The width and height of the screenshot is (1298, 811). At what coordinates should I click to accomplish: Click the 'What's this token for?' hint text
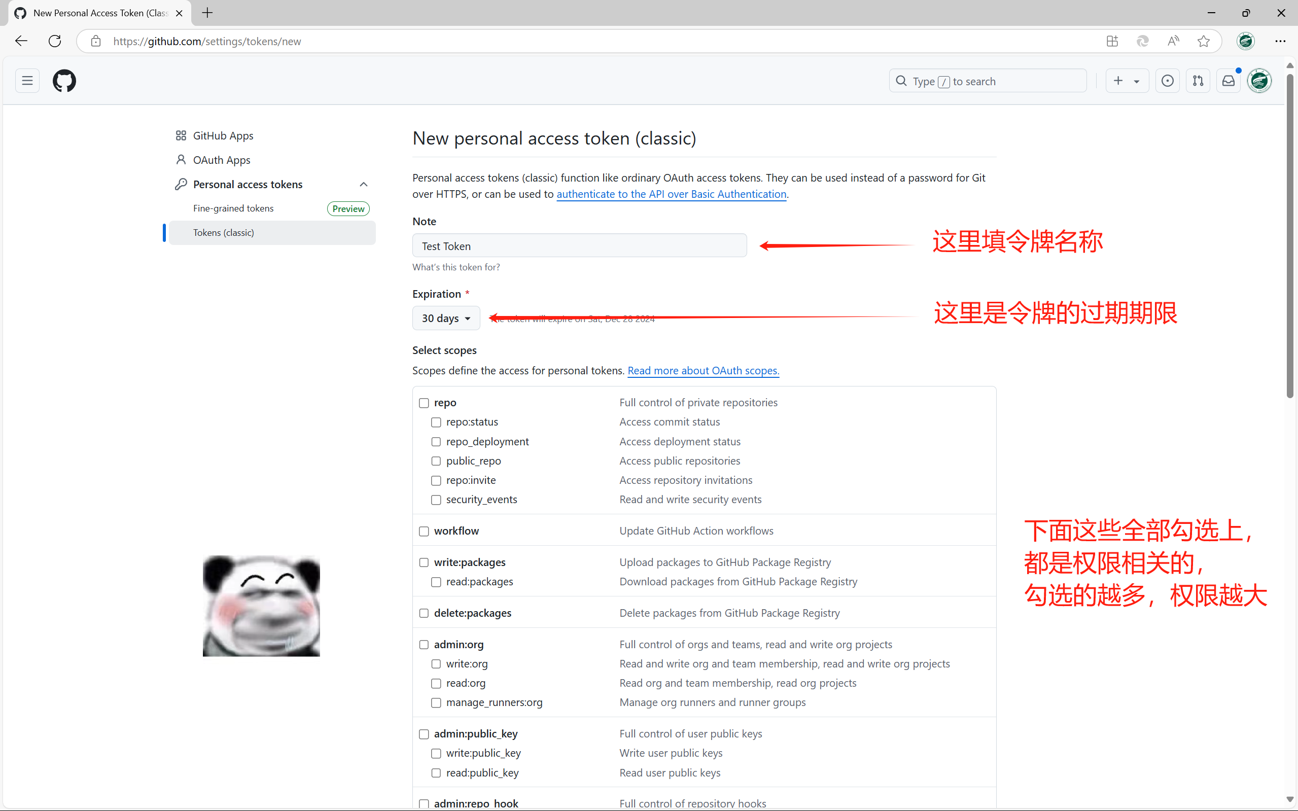(x=456, y=267)
